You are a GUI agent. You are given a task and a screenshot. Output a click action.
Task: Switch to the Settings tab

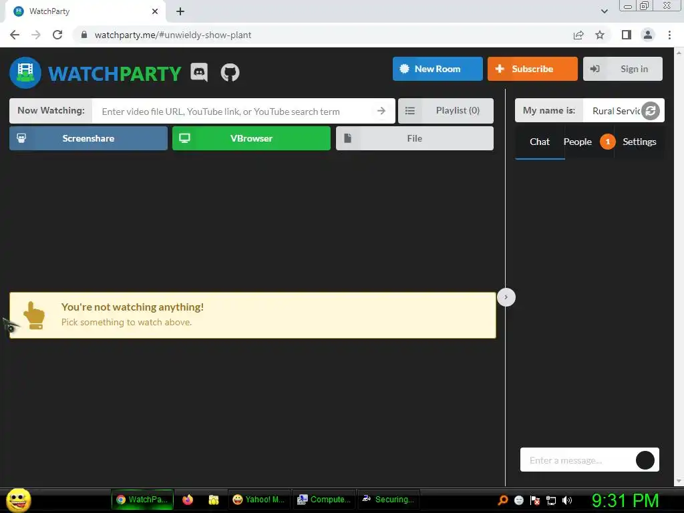coord(639,142)
